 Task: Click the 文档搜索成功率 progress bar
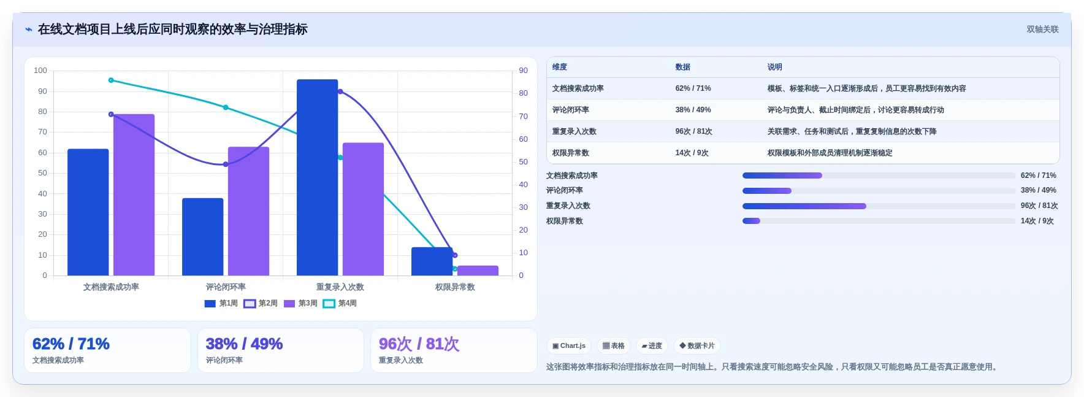(x=879, y=175)
